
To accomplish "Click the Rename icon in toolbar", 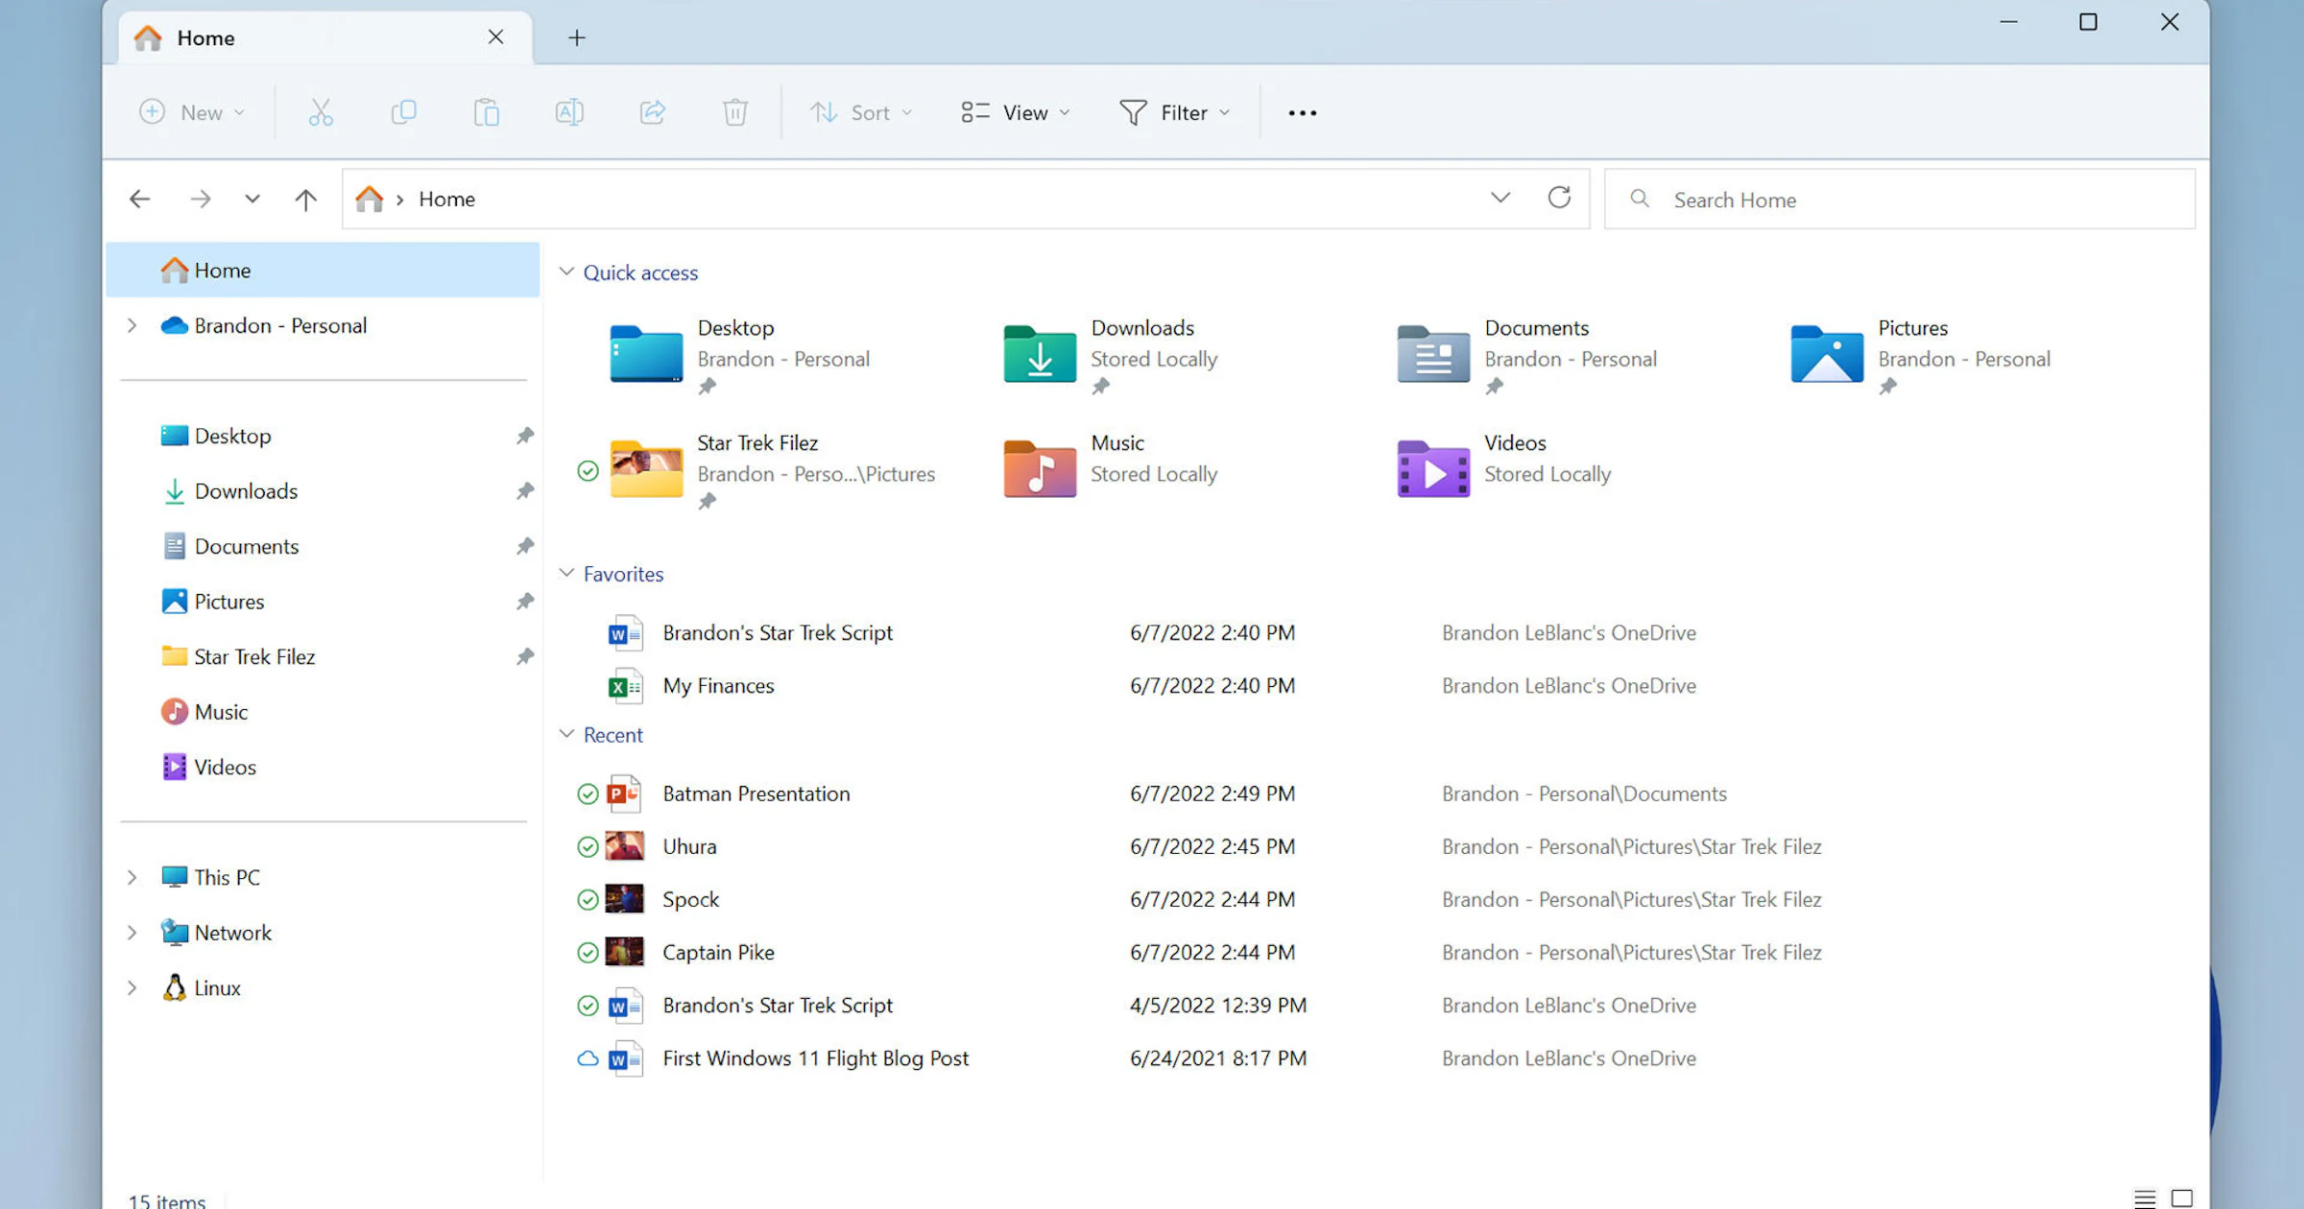I will [569, 113].
